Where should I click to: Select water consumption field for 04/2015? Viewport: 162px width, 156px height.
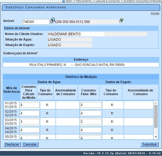coord(30,130)
